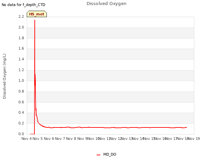Viewport: 214px width, 161px height.
Task: Click the 0.4 y-axis tick label
Action: (x=21, y=113)
